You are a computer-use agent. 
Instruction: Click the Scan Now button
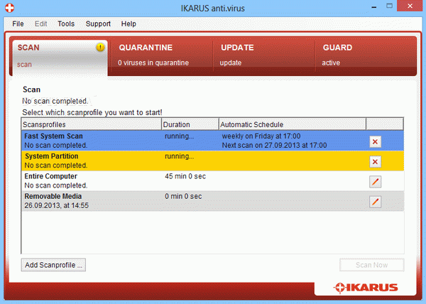[371, 265]
